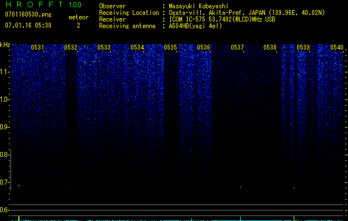348x221 pixels.
Task: Click the meteor echo dot below 0537
Action: point(240,187)
